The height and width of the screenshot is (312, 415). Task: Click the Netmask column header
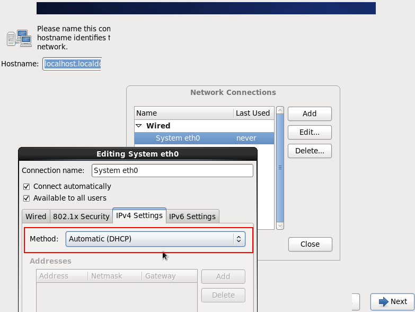114,276
